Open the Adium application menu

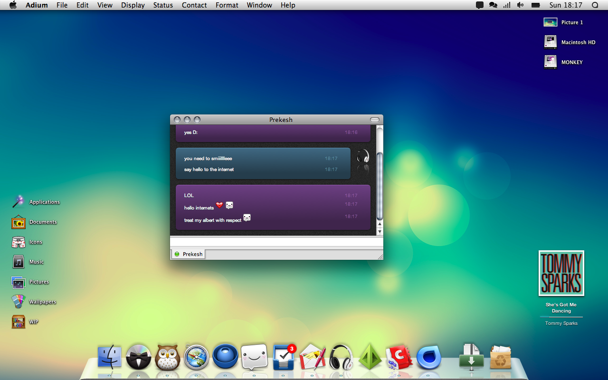click(36, 5)
